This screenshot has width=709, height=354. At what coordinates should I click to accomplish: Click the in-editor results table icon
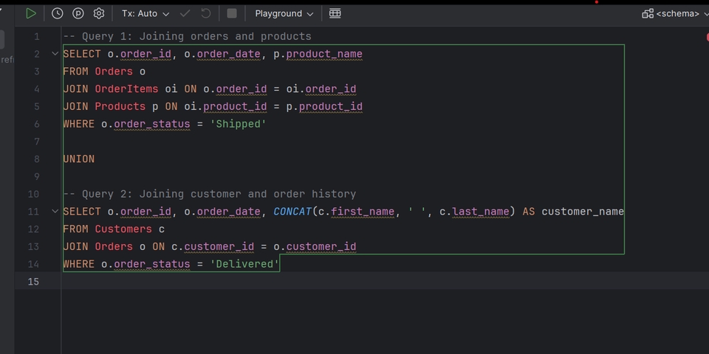pyautogui.click(x=335, y=13)
